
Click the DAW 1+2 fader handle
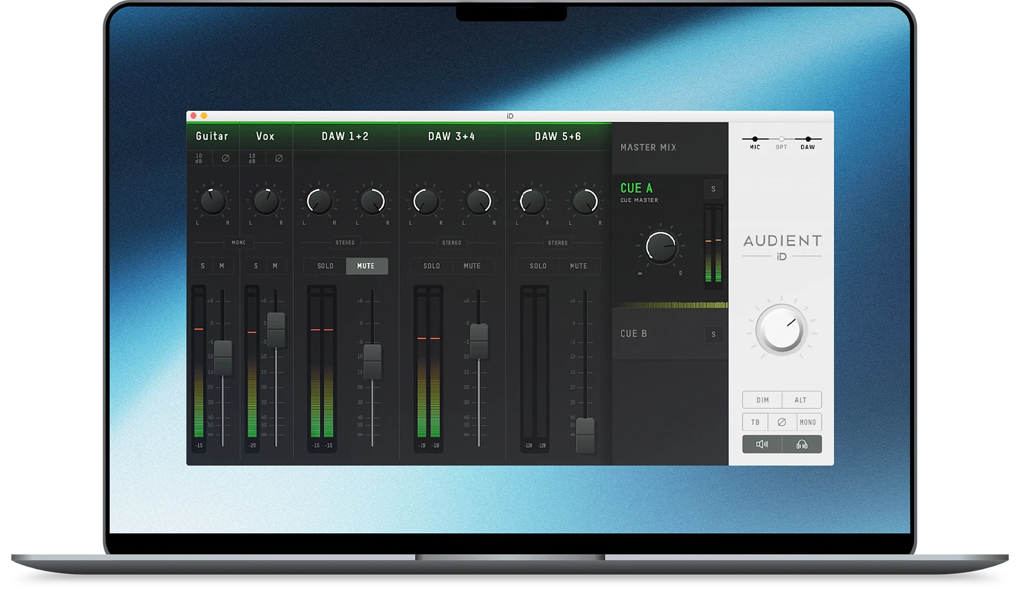coord(372,361)
